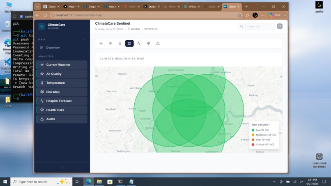
Task: Close the Devpo browser tab
Action: [x=99, y=7]
